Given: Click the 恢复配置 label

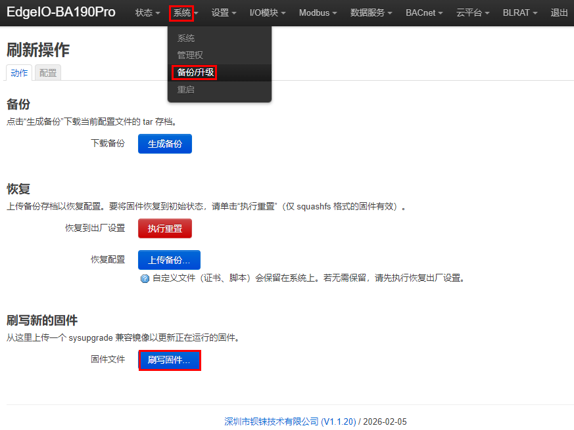Looking at the screenshot, I should point(108,259).
